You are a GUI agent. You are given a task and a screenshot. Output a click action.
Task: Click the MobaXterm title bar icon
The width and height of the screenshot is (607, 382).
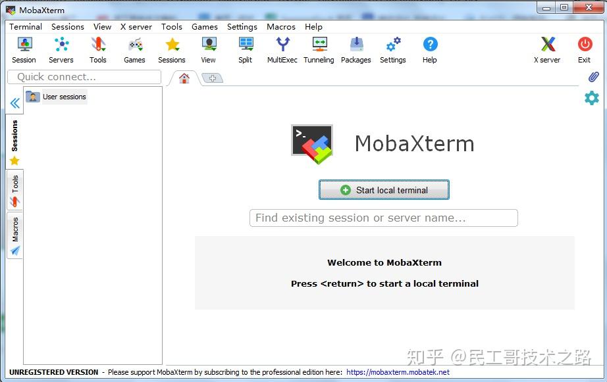point(11,10)
